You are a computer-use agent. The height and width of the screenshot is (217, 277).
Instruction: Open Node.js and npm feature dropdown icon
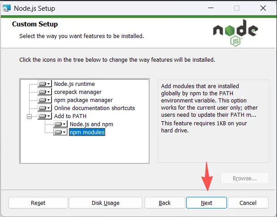pos(60,124)
